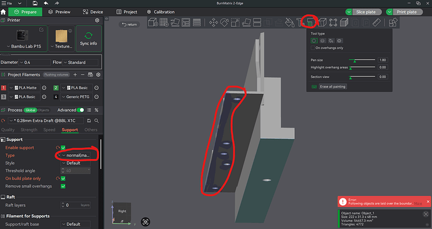Toggle the Enable support checkbox
Image resolution: width=432 pixels, height=229 pixels.
[63, 148]
